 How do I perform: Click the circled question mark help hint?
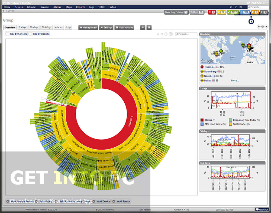251,22
